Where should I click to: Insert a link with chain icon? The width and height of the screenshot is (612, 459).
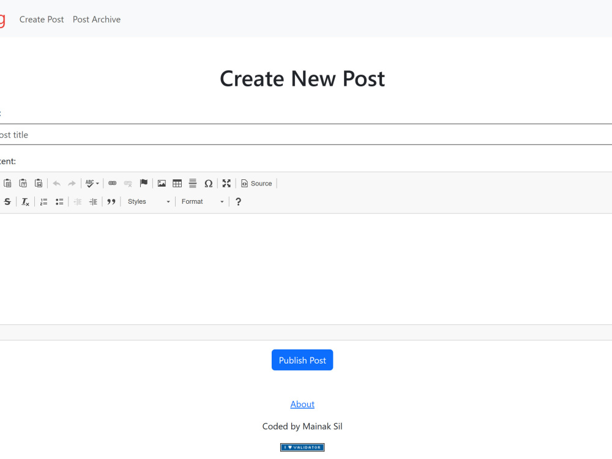113,183
